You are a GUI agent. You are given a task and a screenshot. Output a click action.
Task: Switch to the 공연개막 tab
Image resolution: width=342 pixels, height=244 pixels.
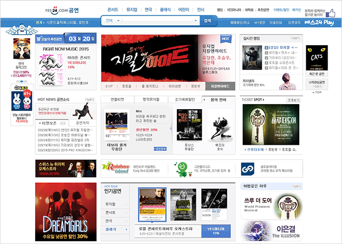point(82,123)
